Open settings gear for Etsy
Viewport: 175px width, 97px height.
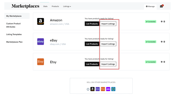pyautogui.click(x=162, y=62)
